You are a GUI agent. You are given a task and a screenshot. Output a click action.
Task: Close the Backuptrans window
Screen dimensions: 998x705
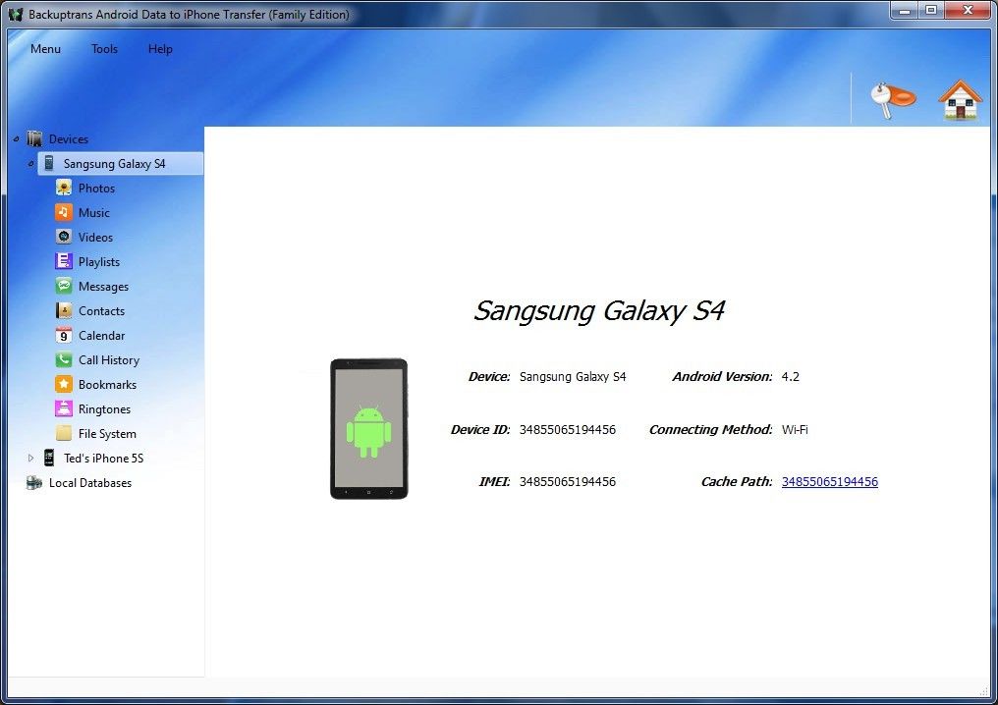969,11
